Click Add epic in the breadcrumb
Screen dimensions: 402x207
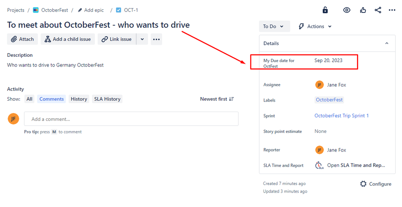coord(94,10)
